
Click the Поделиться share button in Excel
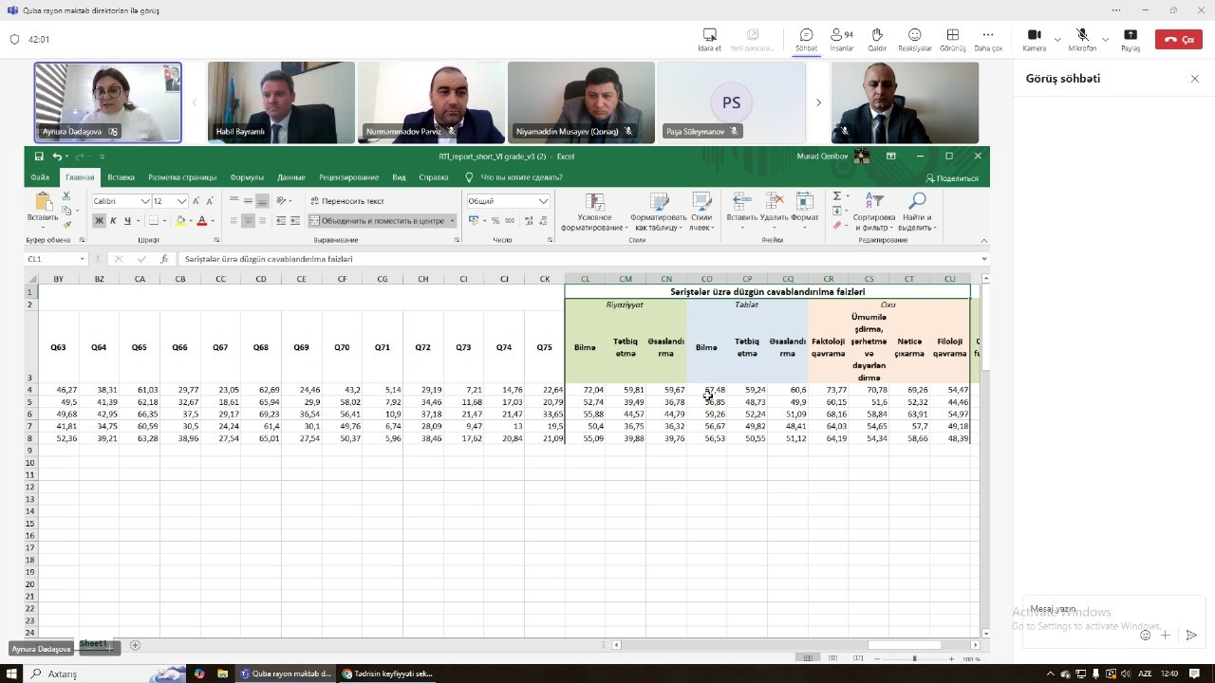(x=952, y=178)
